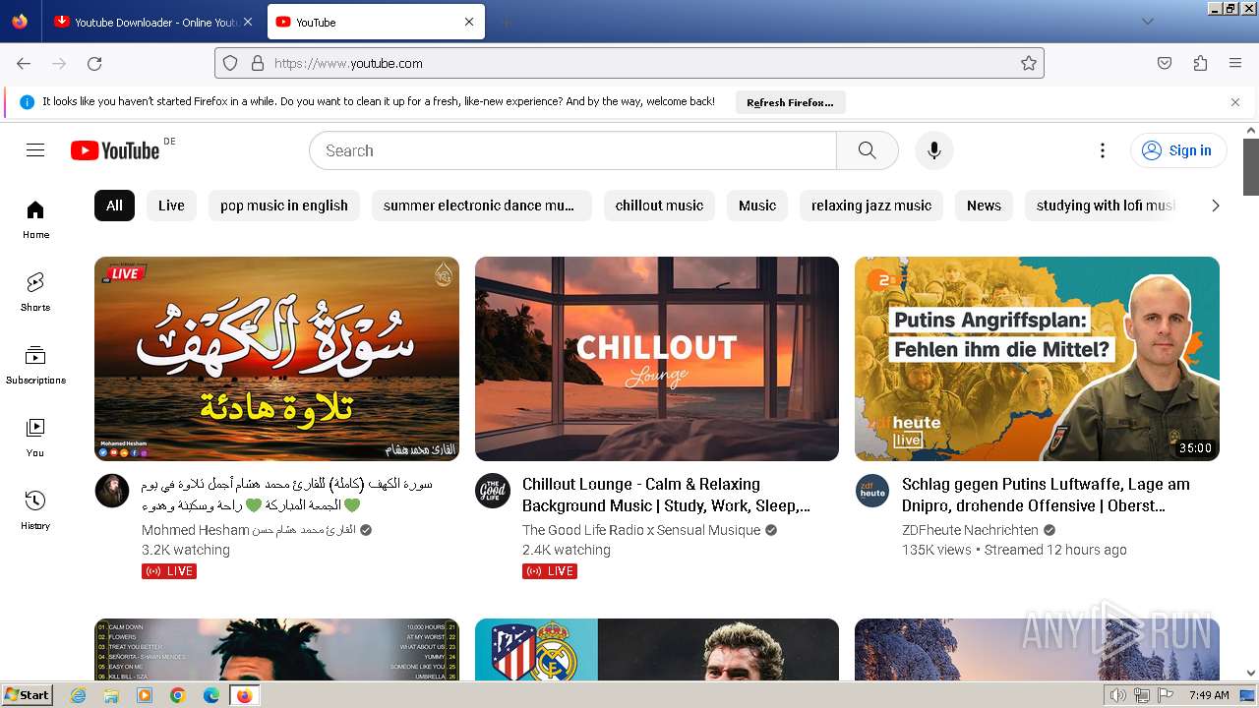
Task: Play the Chillout Lounge thumbnail
Action: [657, 359]
